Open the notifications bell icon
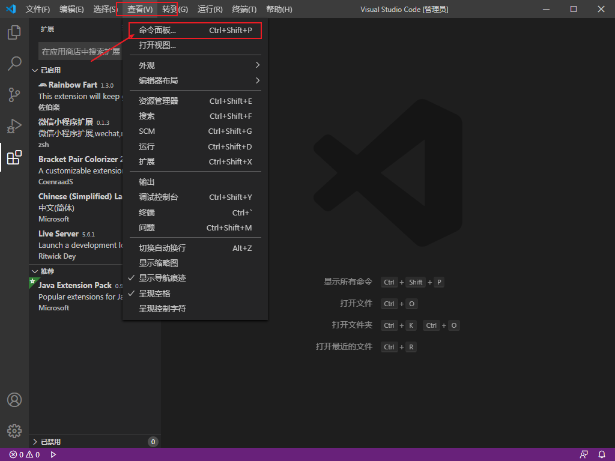The width and height of the screenshot is (615, 461). click(602, 455)
